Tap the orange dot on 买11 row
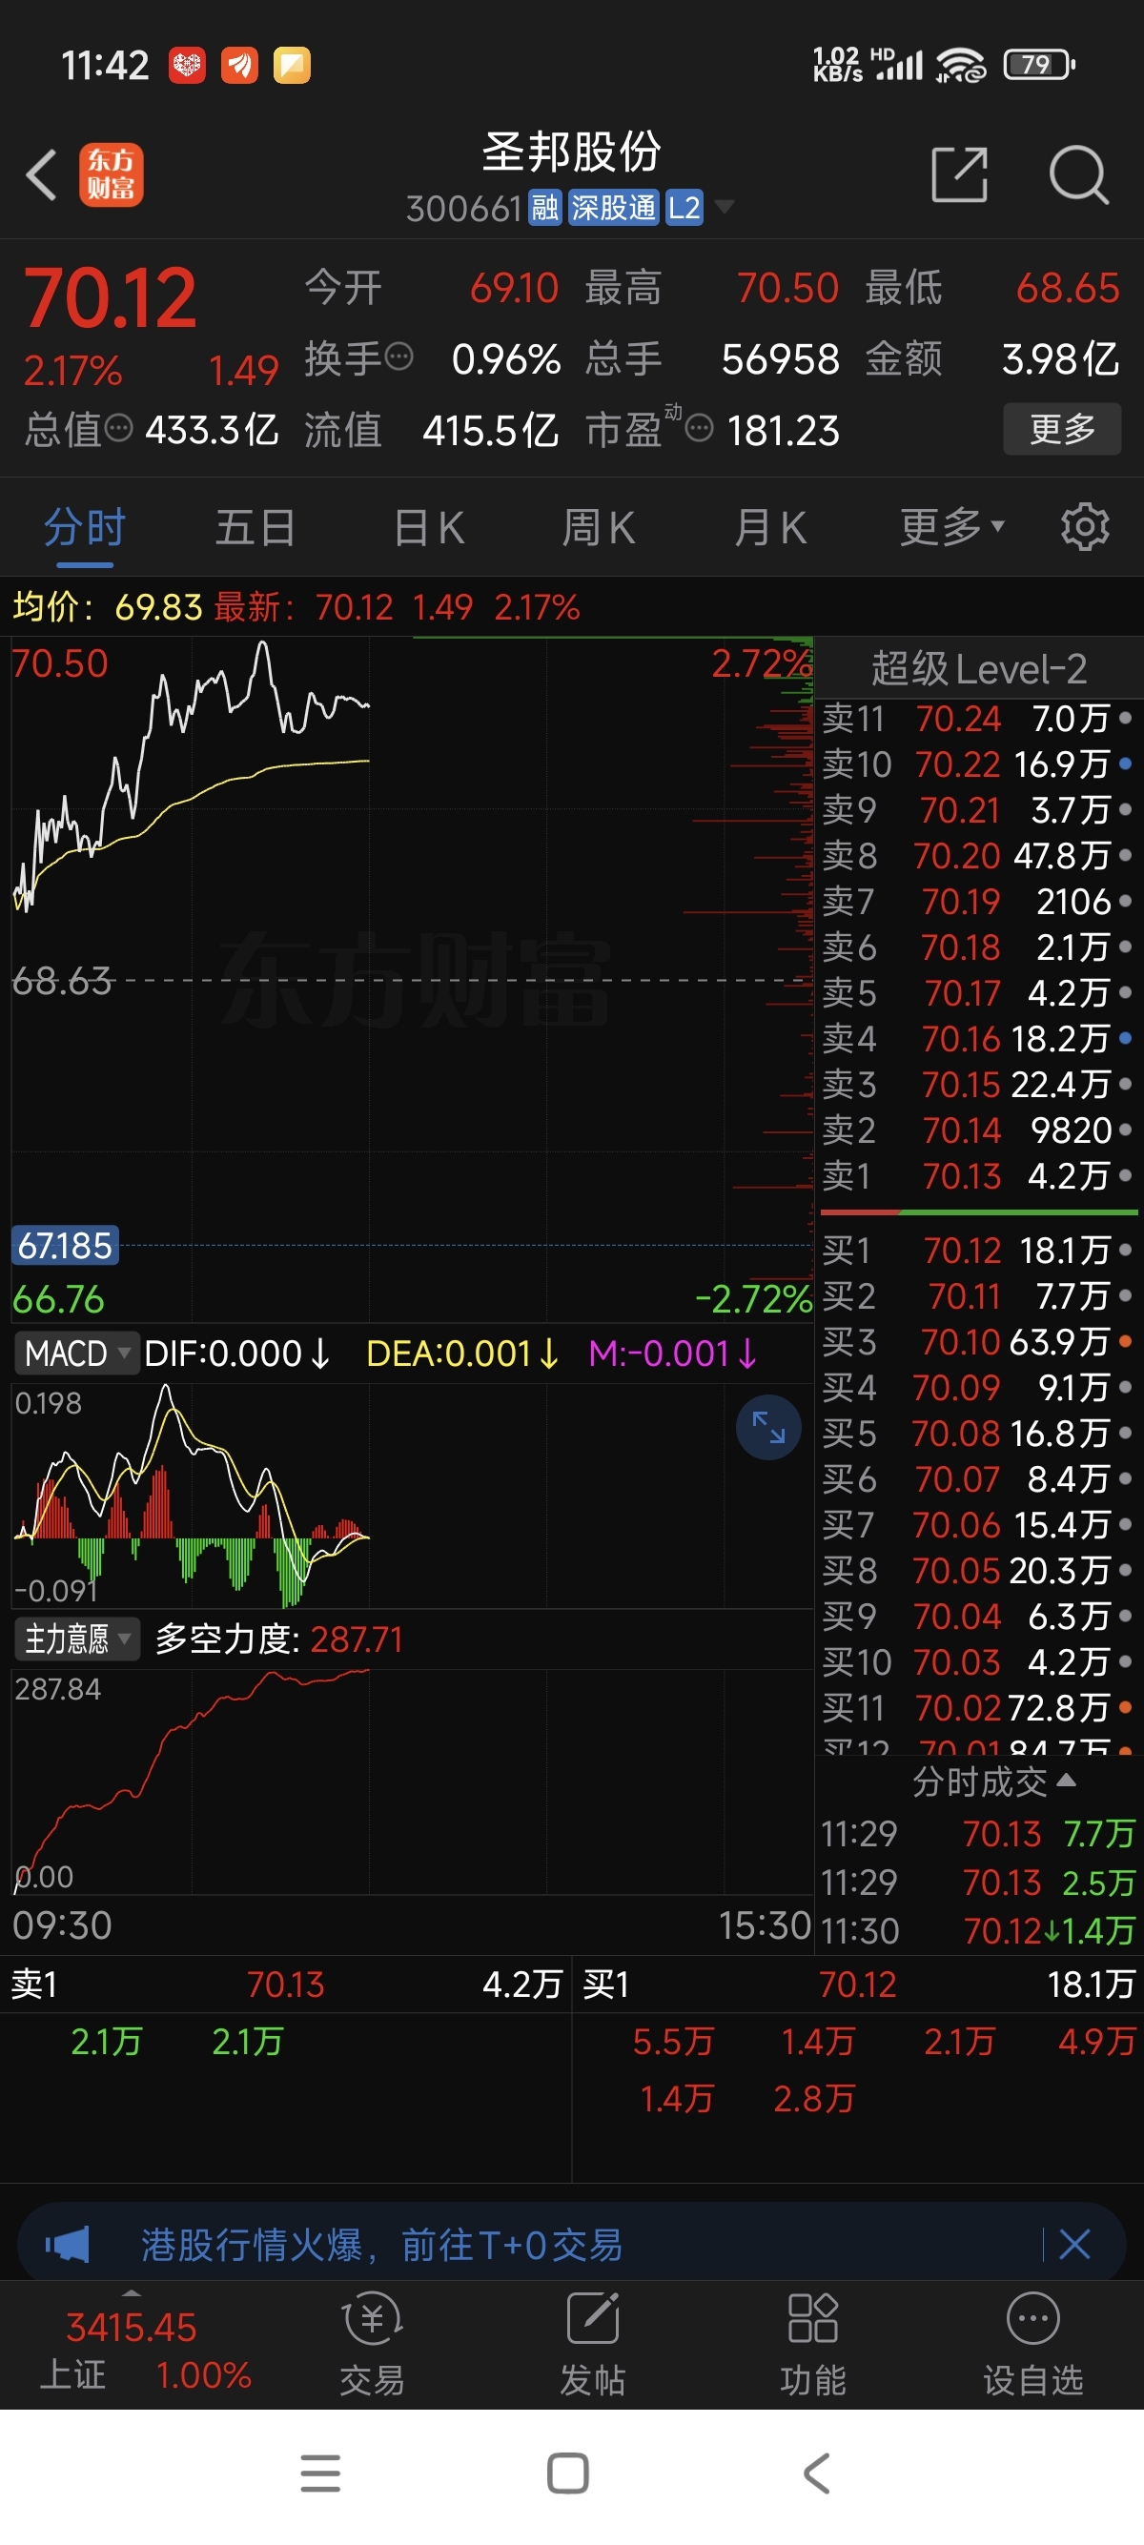 tap(1125, 1707)
